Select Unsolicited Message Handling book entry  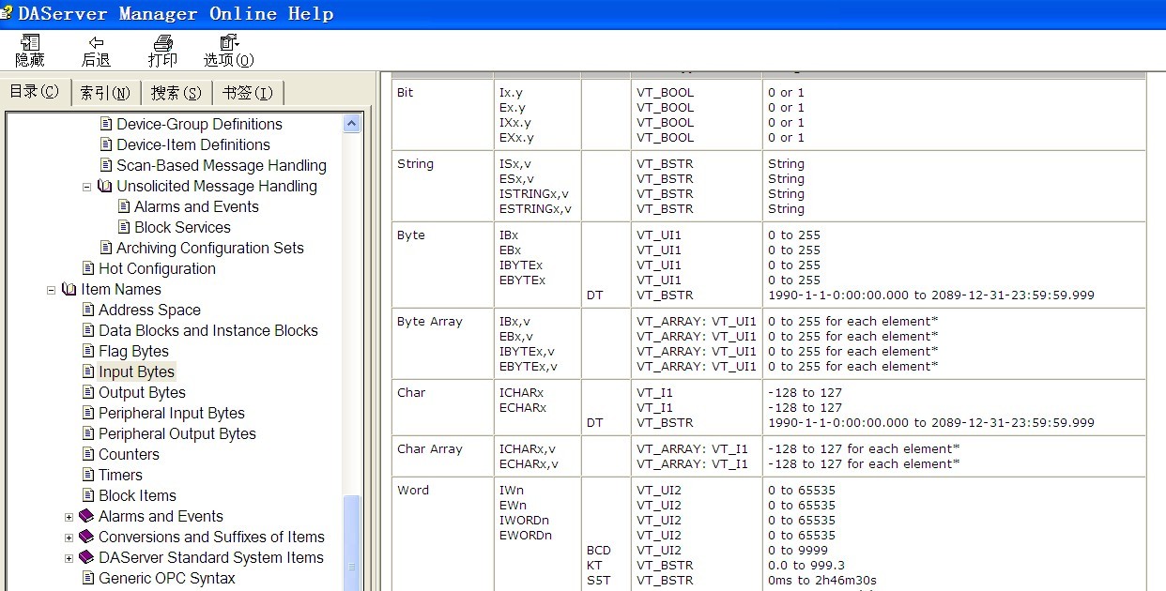(217, 186)
